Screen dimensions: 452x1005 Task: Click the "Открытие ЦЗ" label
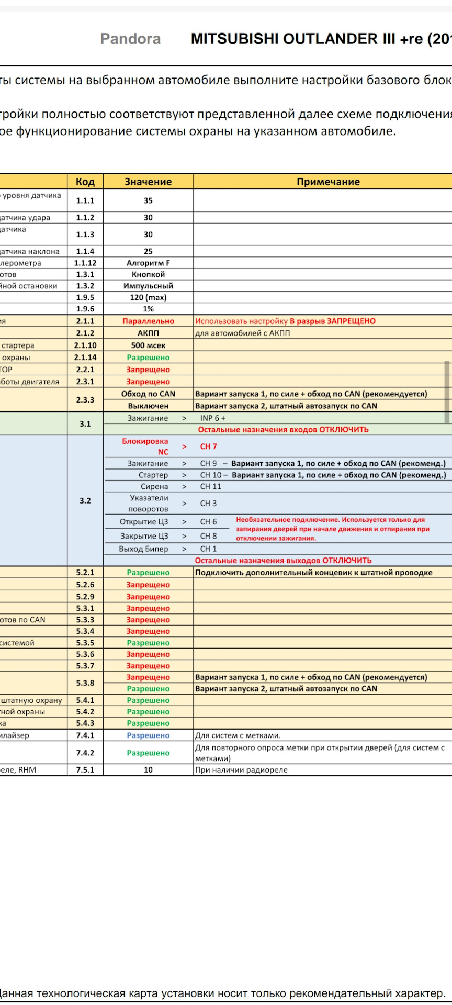click(x=144, y=522)
